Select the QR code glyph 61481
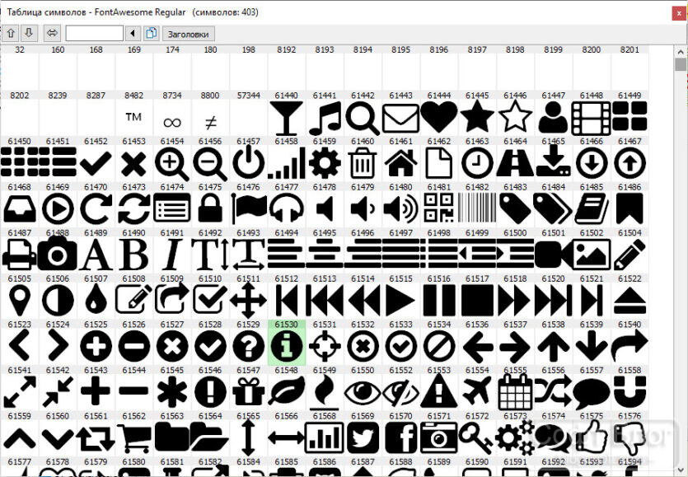Image resolution: width=688 pixels, height=477 pixels. (x=439, y=209)
